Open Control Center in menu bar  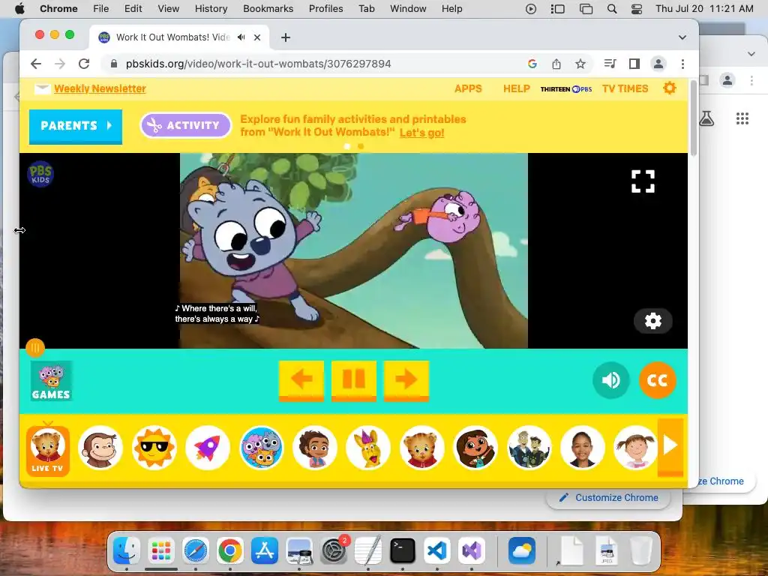pyautogui.click(x=637, y=9)
